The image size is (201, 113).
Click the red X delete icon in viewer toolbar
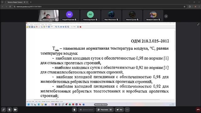tap(37, 27)
